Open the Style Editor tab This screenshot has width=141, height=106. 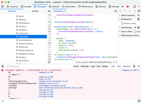click(69, 7)
